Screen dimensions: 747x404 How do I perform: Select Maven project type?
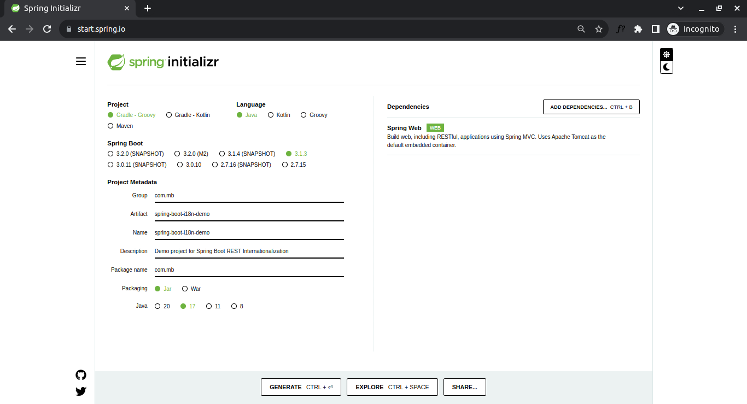[120, 126]
